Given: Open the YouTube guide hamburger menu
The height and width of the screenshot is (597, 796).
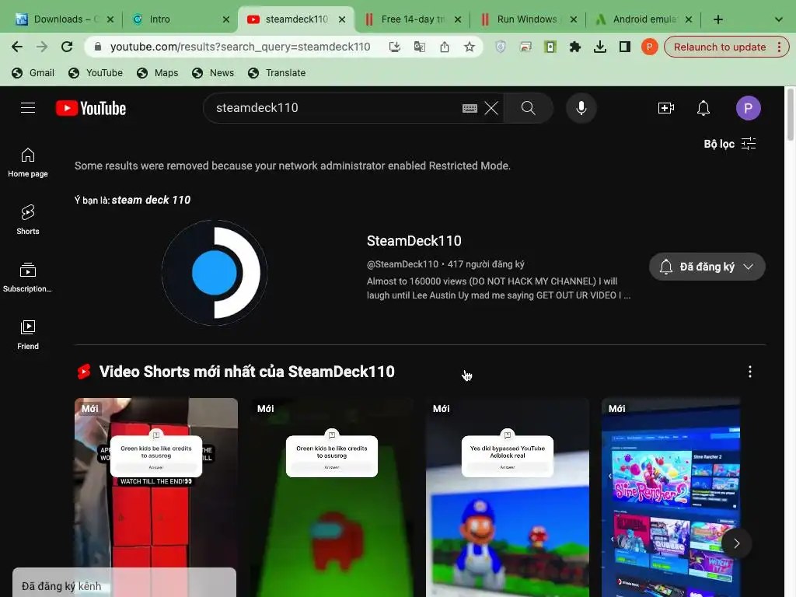Looking at the screenshot, I should pyautogui.click(x=28, y=108).
